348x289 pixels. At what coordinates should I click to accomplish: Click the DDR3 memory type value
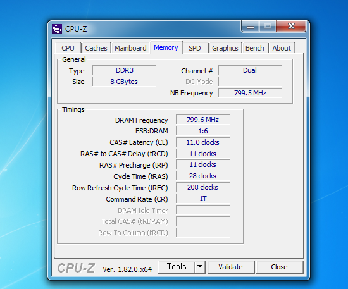[x=124, y=70]
